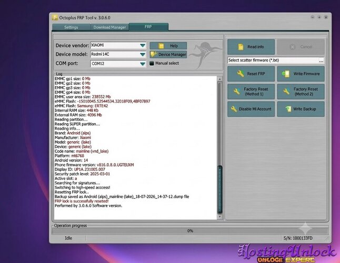Click the 'Searching for signatures…' log line
This screenshot has height=263, width=340.
click(x=77, y=183)
